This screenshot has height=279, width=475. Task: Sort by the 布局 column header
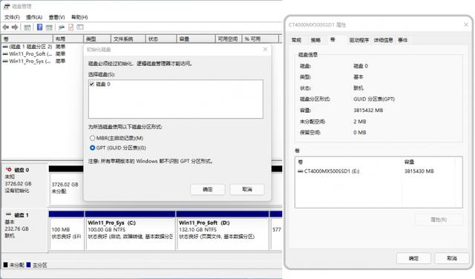click(x=68, y=39)
